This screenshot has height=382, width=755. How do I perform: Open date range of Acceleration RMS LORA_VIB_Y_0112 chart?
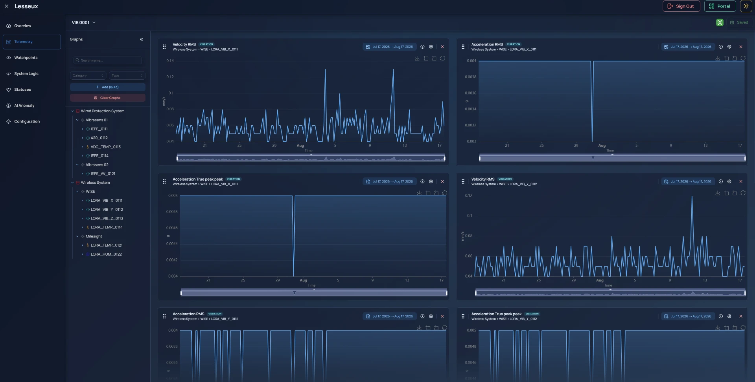[x=389, y=316]
